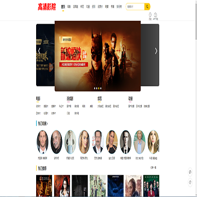Image resolution: width=197 pixels, height=197 pixels.
Task: Click the lower floating icon on right edge
Action: (190, 182)
